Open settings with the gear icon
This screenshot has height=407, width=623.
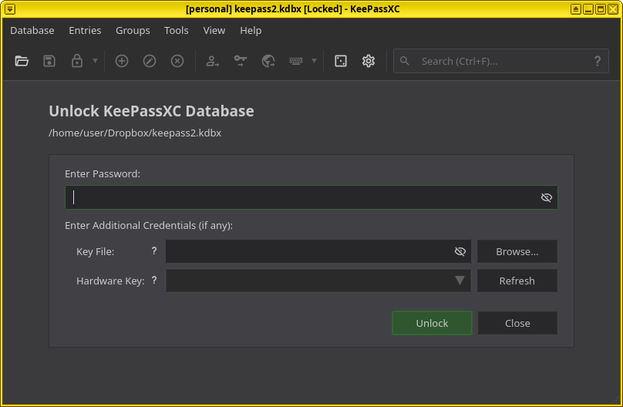pos(369,61)
